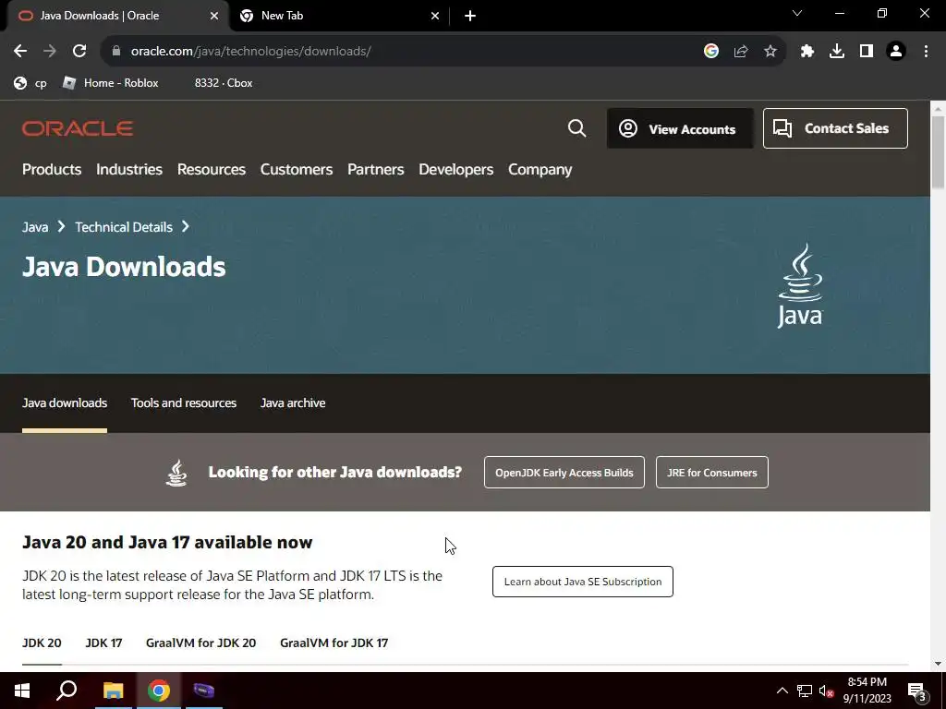Click the Java breadcrumb link
Image resolution: width=946 pixels, height=709 pixels.
click(x=35, y=227)
